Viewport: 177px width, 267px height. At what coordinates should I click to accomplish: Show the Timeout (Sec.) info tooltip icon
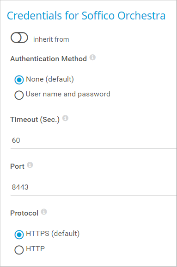point(65,118)
